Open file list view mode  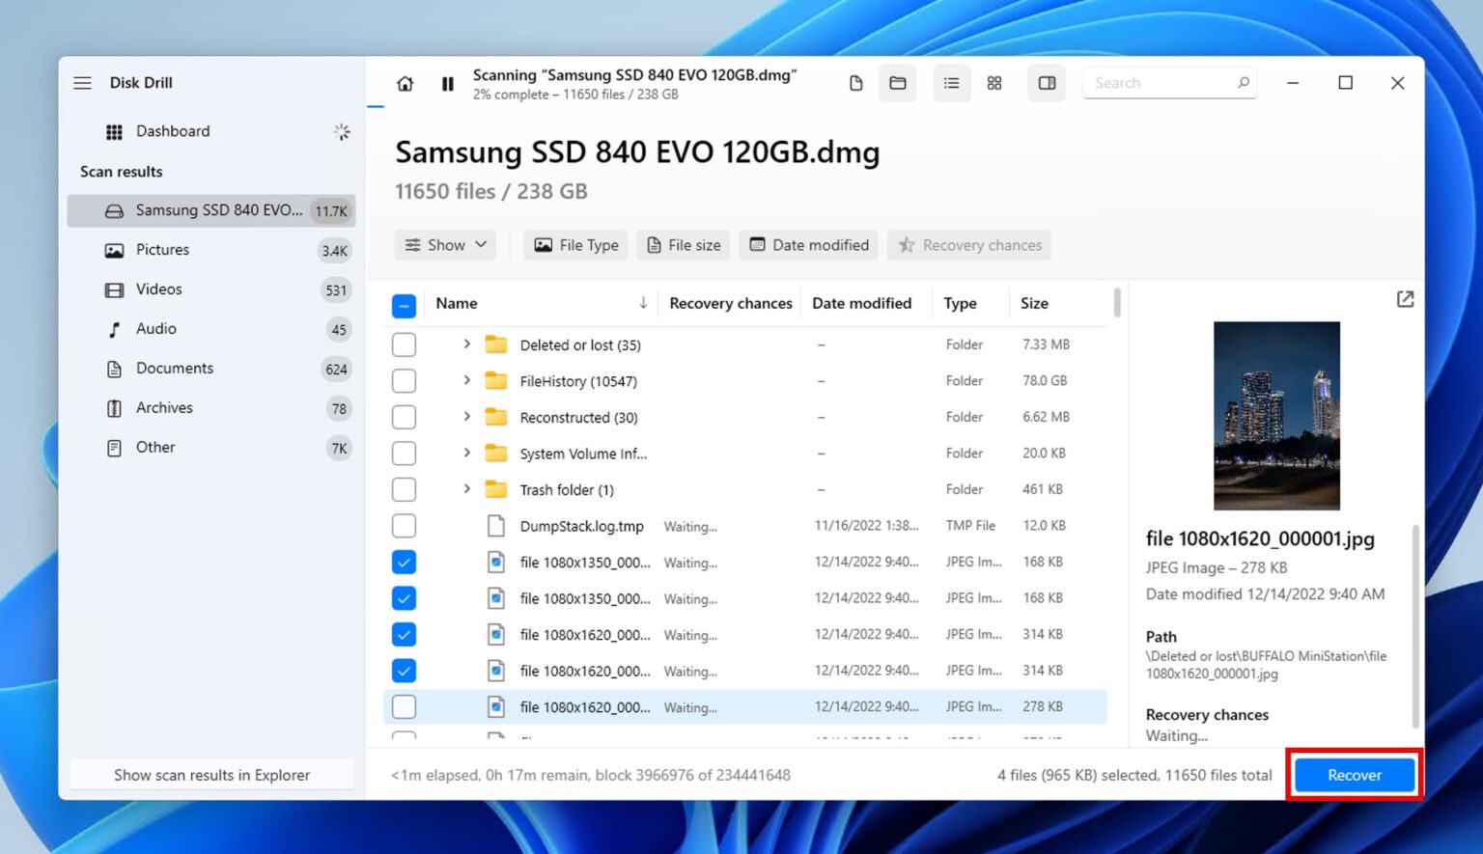951,83
